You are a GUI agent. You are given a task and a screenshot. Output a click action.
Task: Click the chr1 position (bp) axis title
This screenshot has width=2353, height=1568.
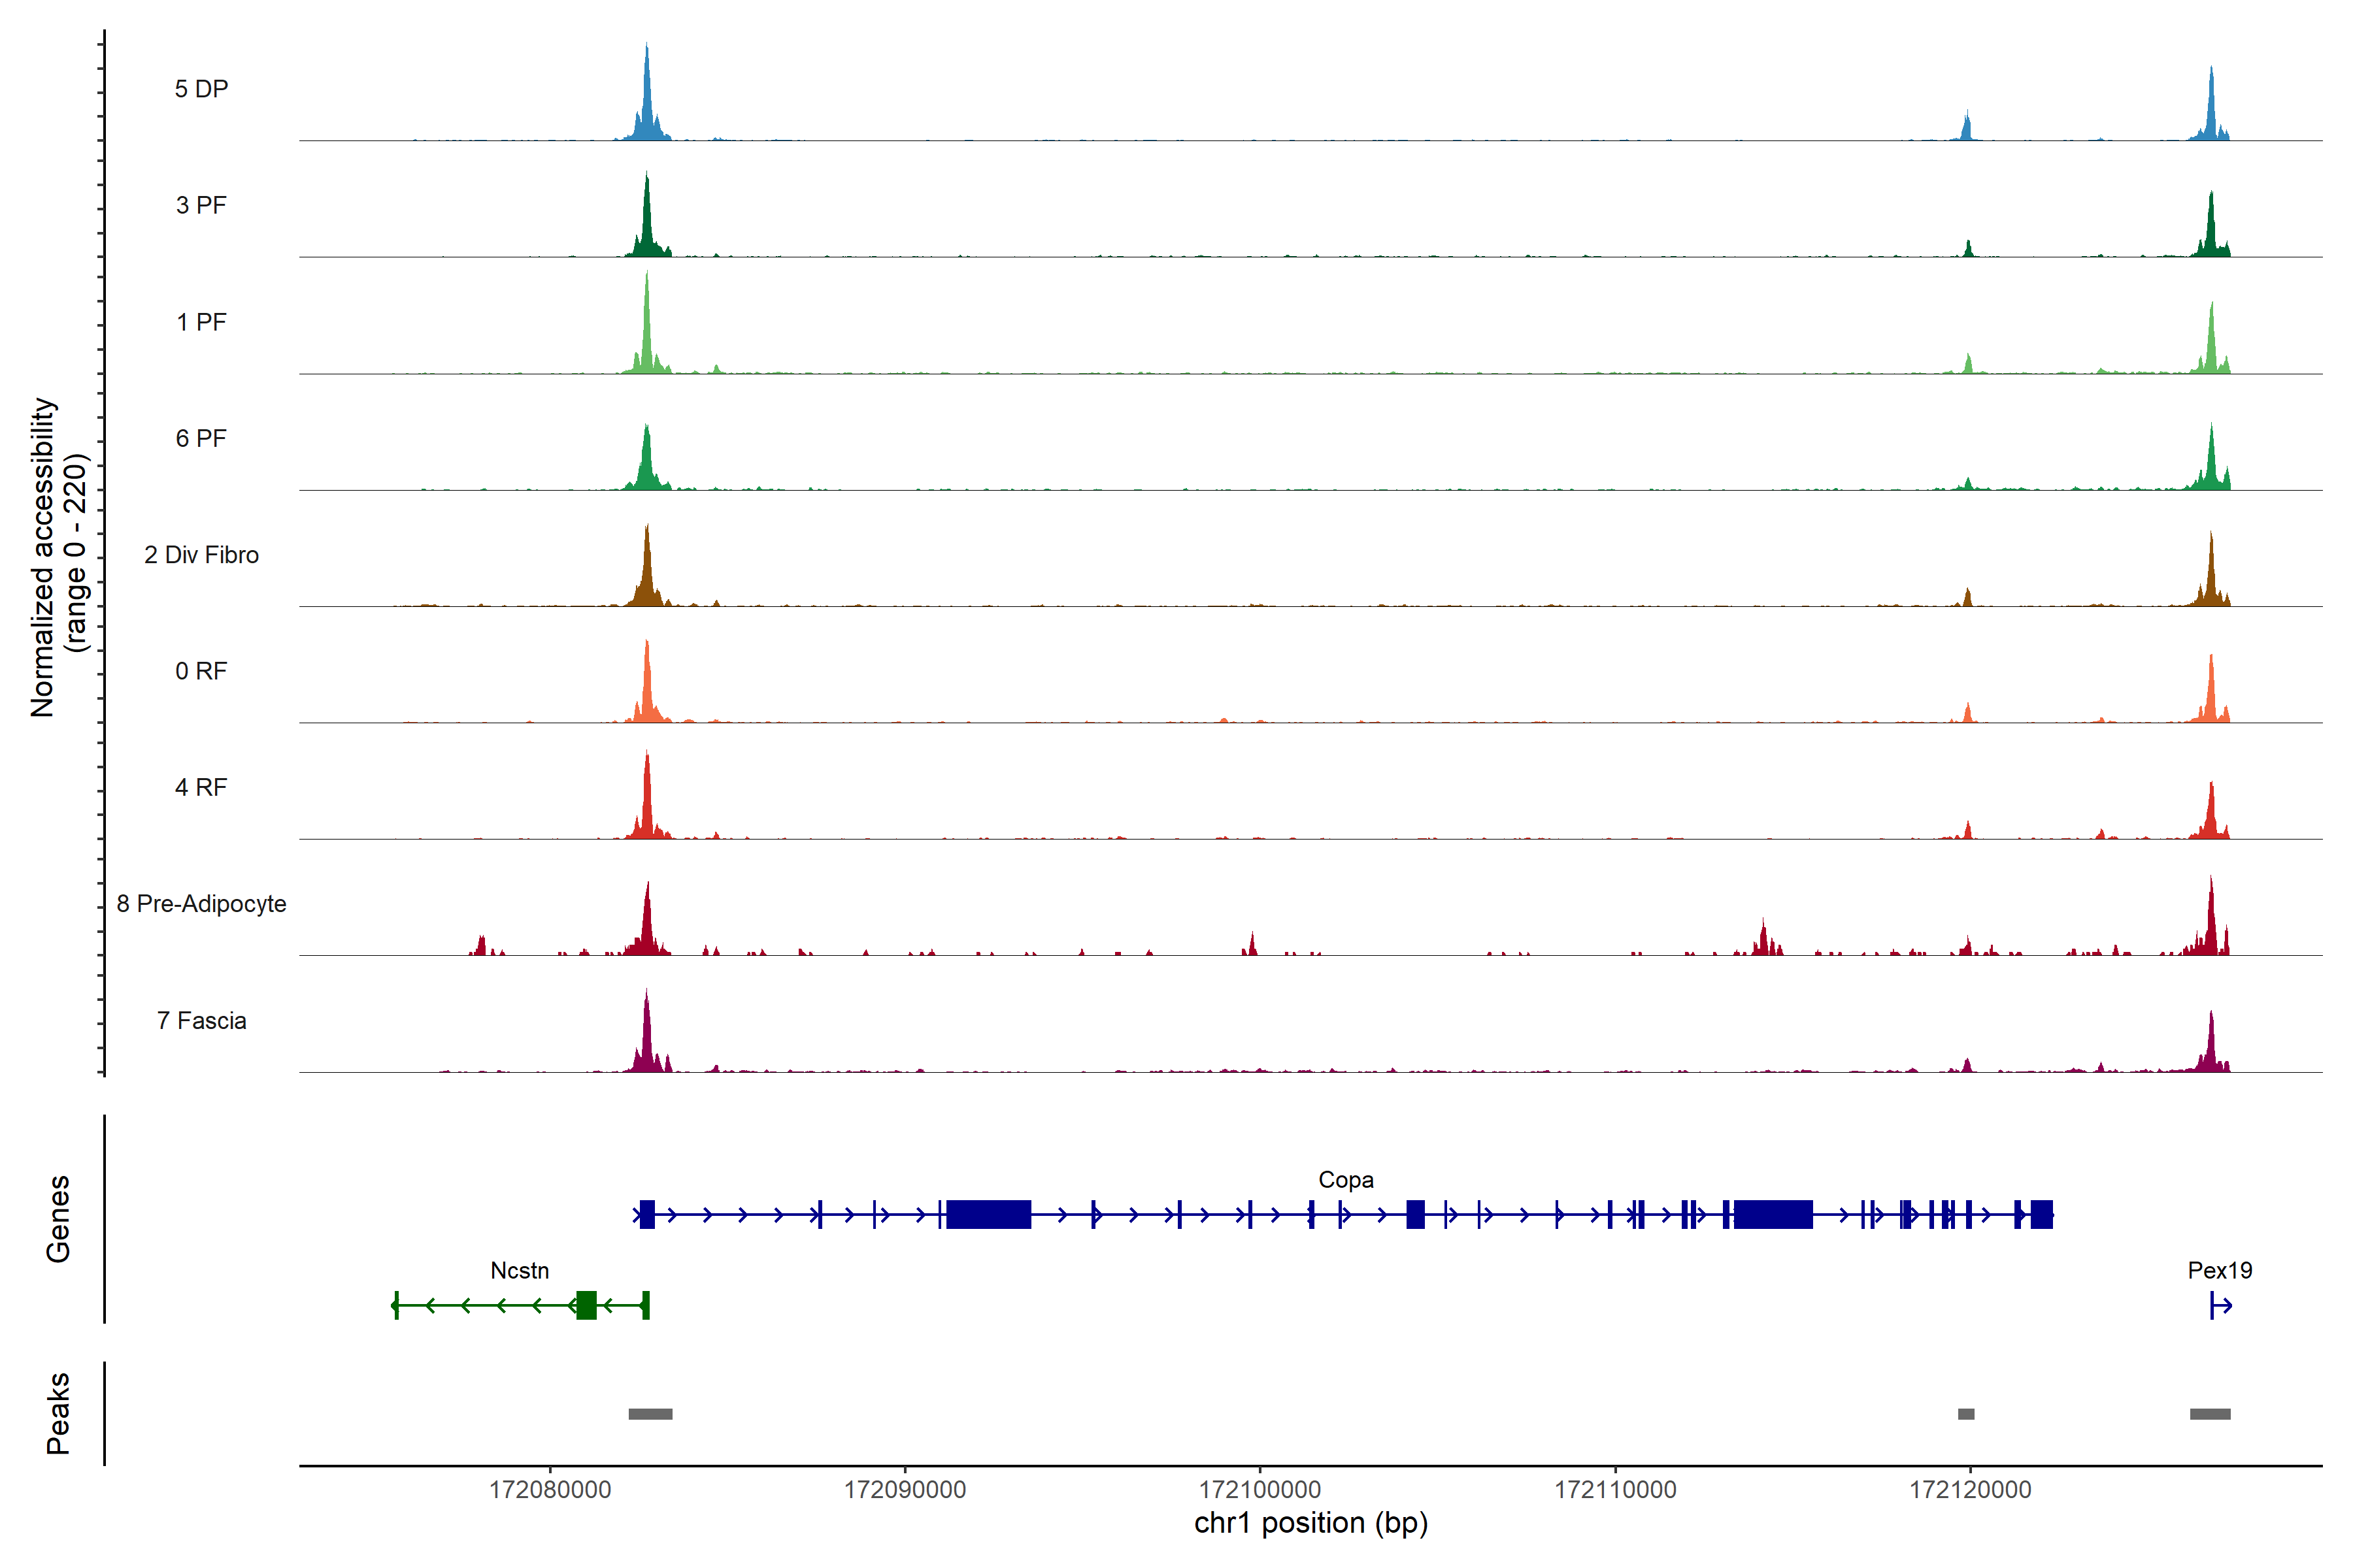point(1310,1523)
